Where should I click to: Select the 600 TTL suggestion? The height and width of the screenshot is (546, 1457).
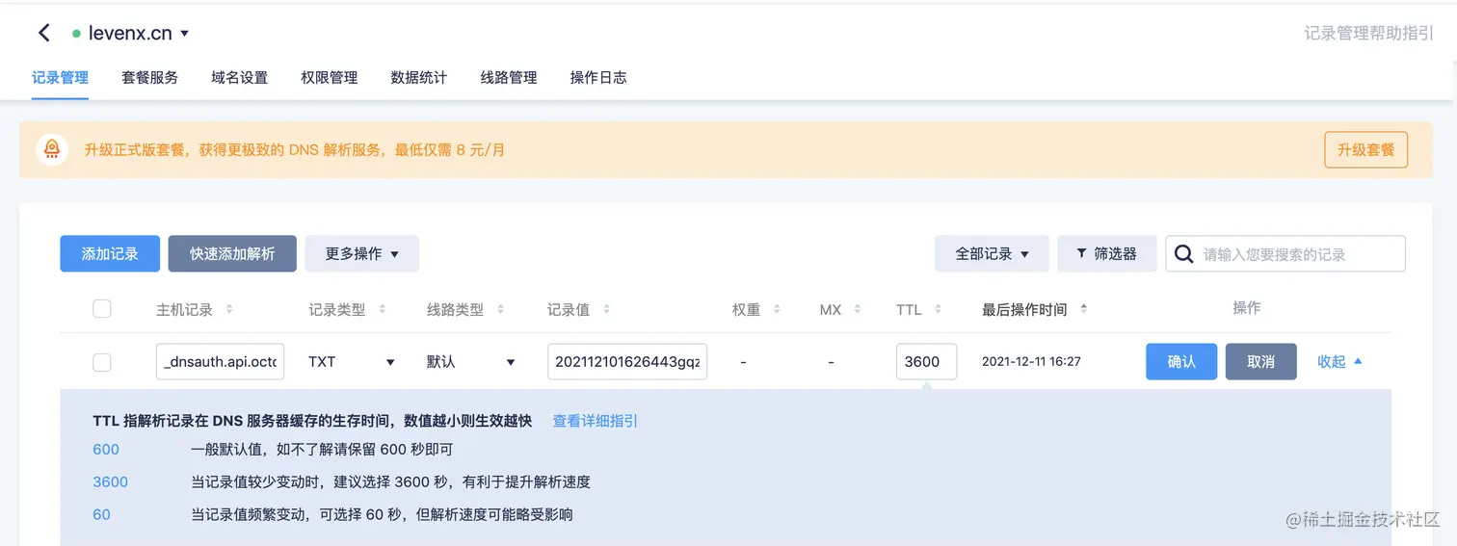point(106,450)
